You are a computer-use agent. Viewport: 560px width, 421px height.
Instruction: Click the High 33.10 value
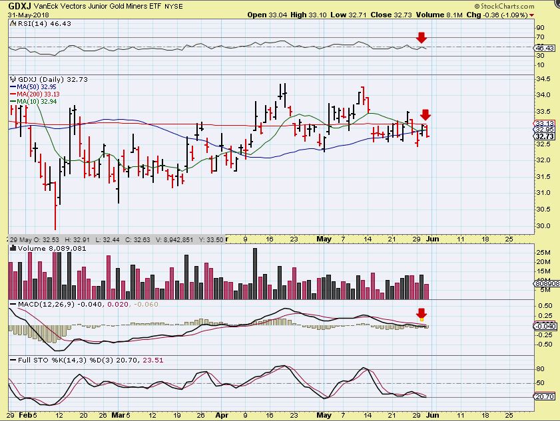[308, 15]
